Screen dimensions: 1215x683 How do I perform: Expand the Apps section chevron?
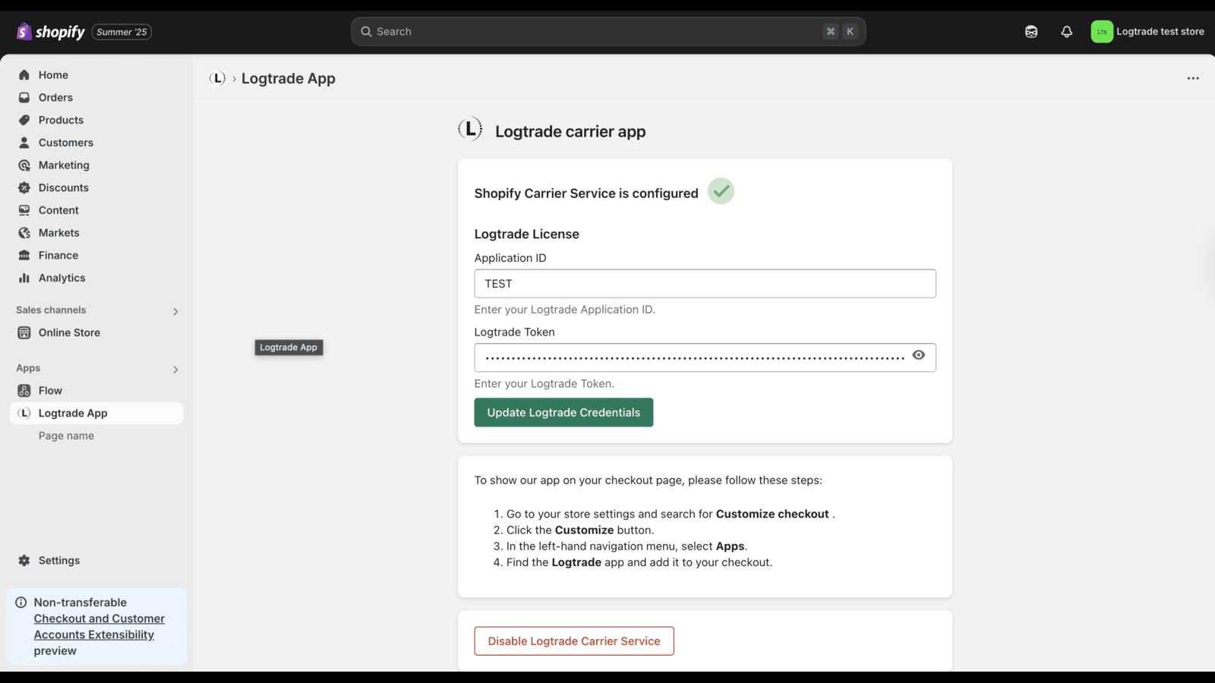coord(175,370)
